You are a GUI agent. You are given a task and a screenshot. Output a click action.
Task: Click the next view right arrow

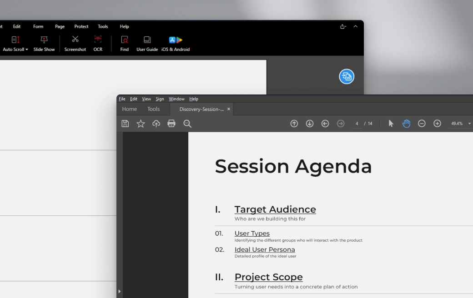pos(341,124)
